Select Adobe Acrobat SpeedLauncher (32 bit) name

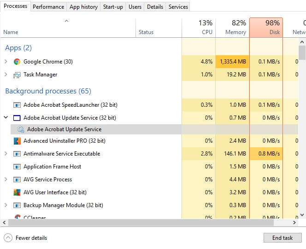(70, 105)
